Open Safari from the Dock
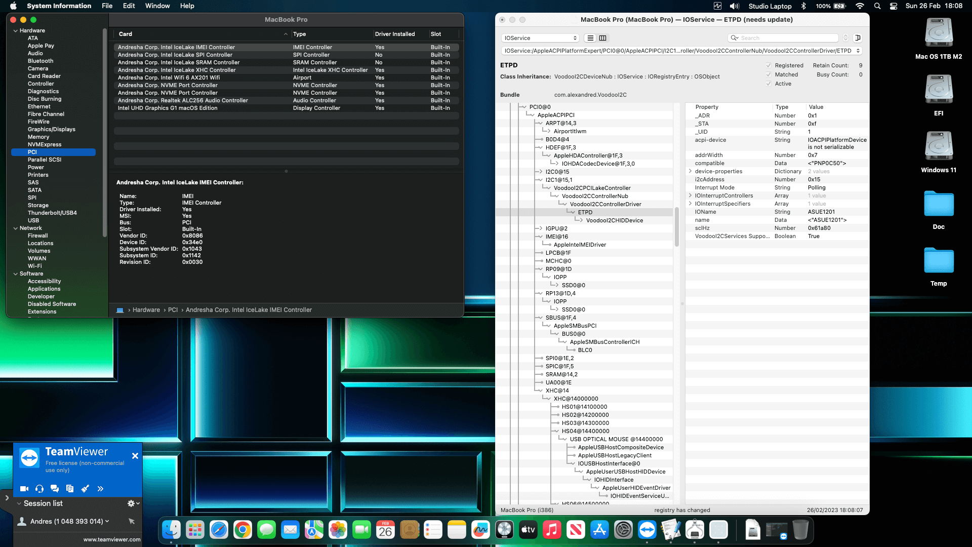The height and width of the screenshot is (547, 972). pos(219,530)
